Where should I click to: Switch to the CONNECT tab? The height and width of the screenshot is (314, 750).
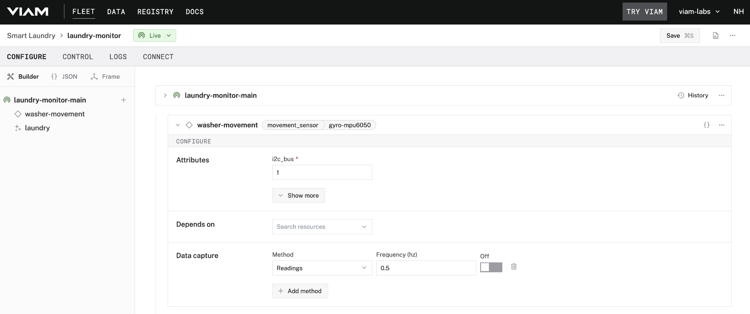tap(158, 57)
